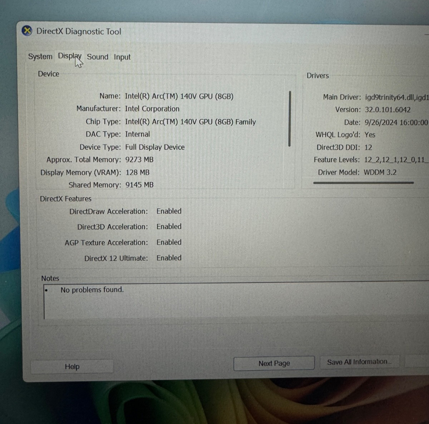Screen dimensions: 429x424
Task: Click DAC Type value Internal
Action: (138, 134)
